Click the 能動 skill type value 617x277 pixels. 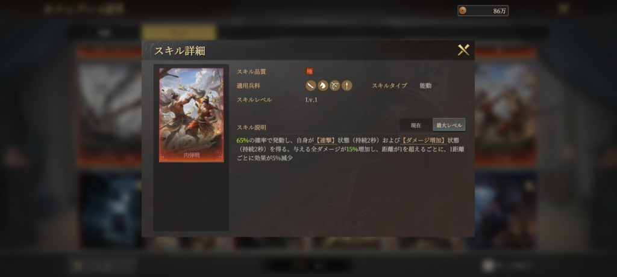(x=425, y=85)
